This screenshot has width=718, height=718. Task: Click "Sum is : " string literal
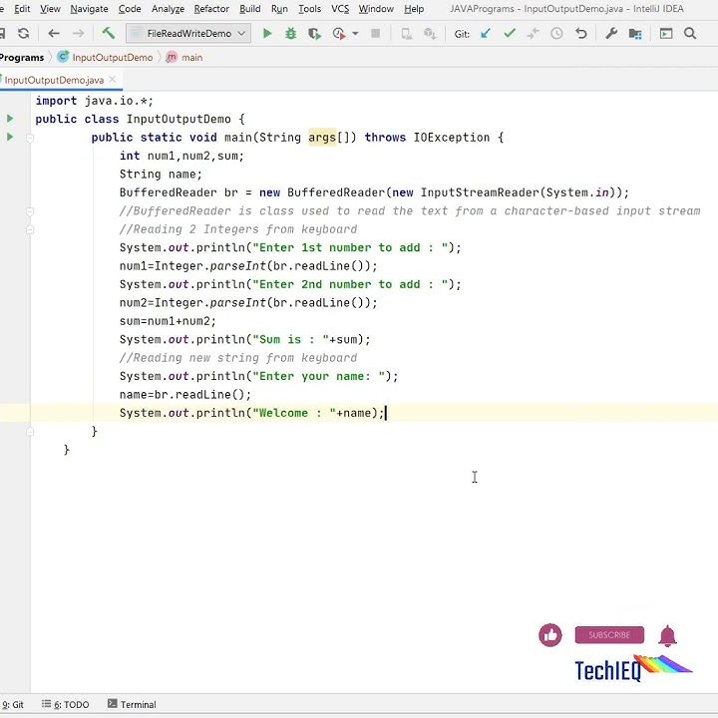coord(291,340)
